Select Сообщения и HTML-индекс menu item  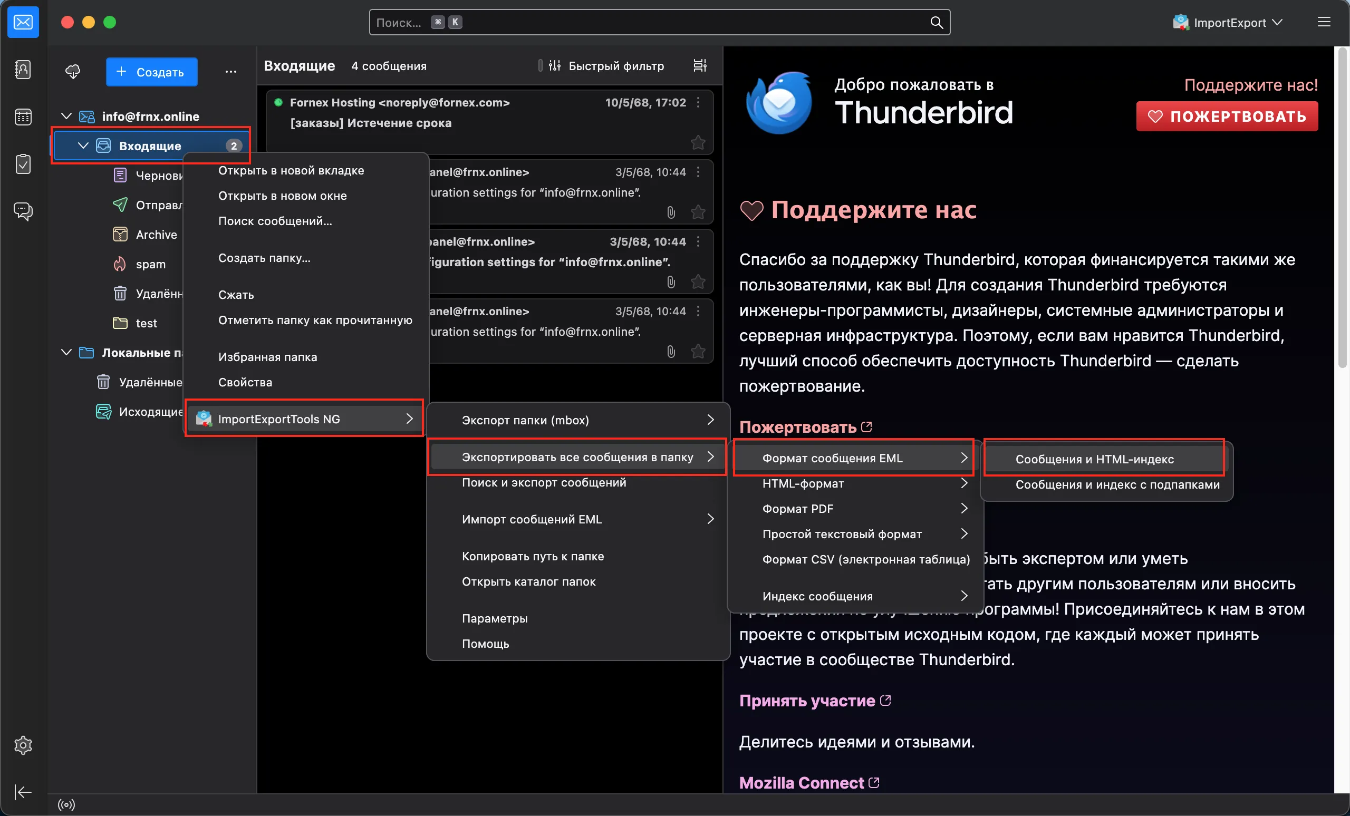tap(1094, 459)
